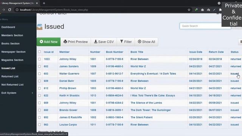Expand Exit System chevron arrow
The height and width of the screenshot is (136, 242).
(x=32, y=93)
